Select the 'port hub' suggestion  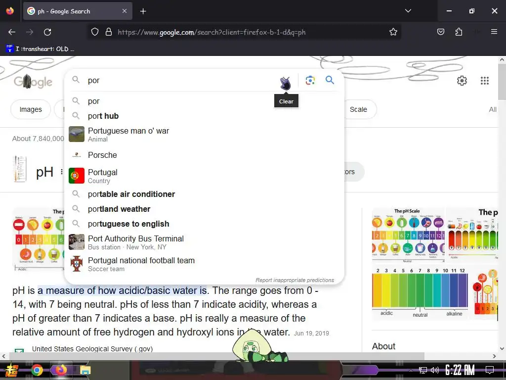204,116
